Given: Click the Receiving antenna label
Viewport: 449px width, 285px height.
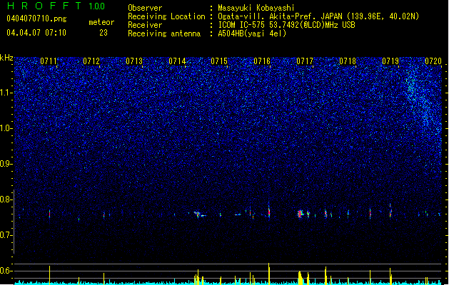Looking at the screenshot, I should 164,33.
